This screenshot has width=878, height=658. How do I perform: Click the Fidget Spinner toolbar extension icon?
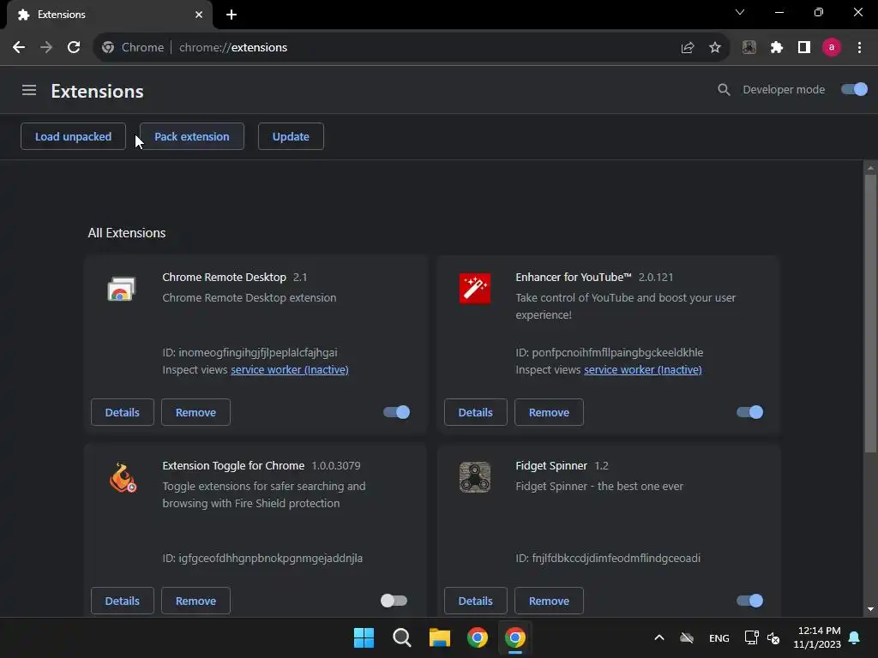(749, 48)
